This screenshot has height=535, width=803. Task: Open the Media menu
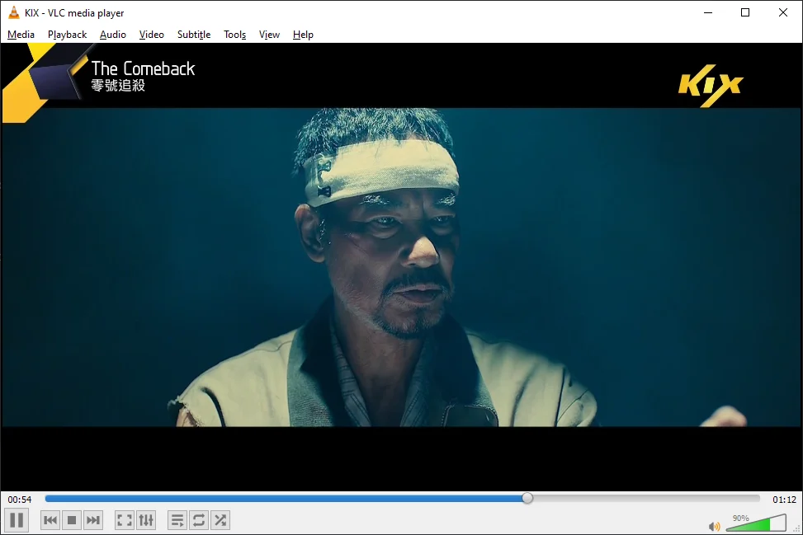click(x=21, y=35)
